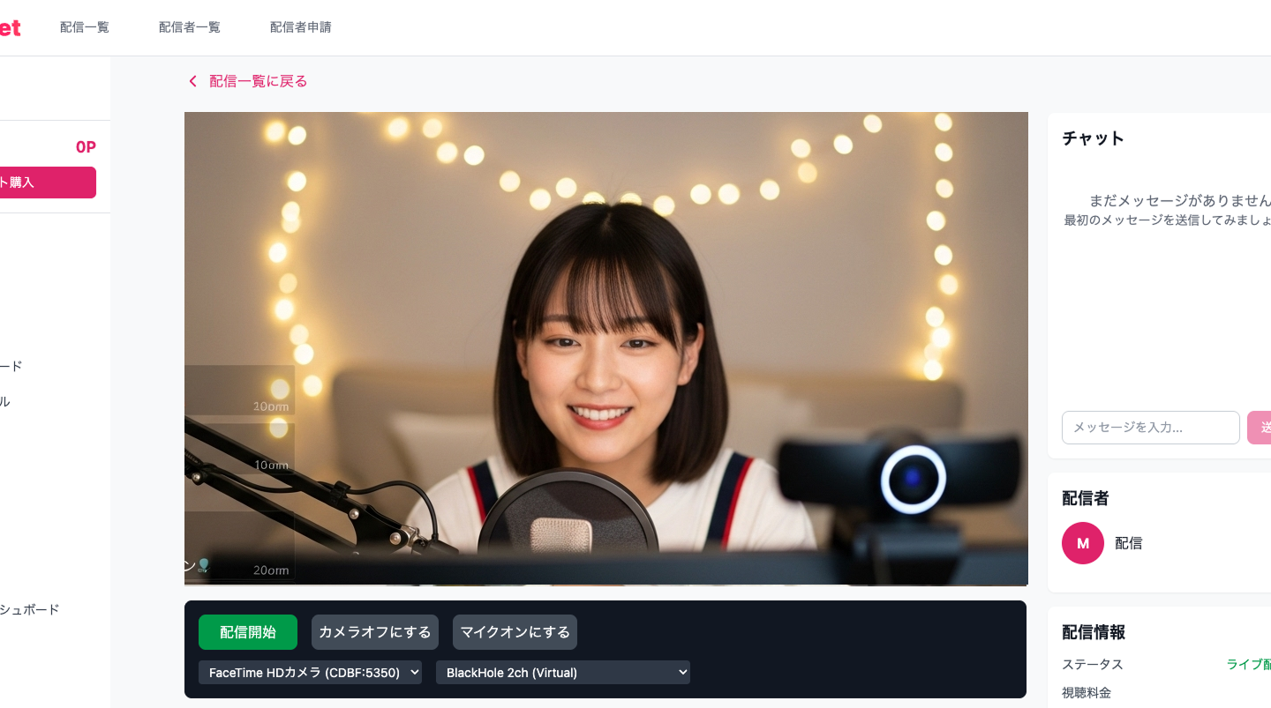Click the ポイント購入 button in the sidebar
Viewport: 1271px width, 708px height.
click(35, 183)
